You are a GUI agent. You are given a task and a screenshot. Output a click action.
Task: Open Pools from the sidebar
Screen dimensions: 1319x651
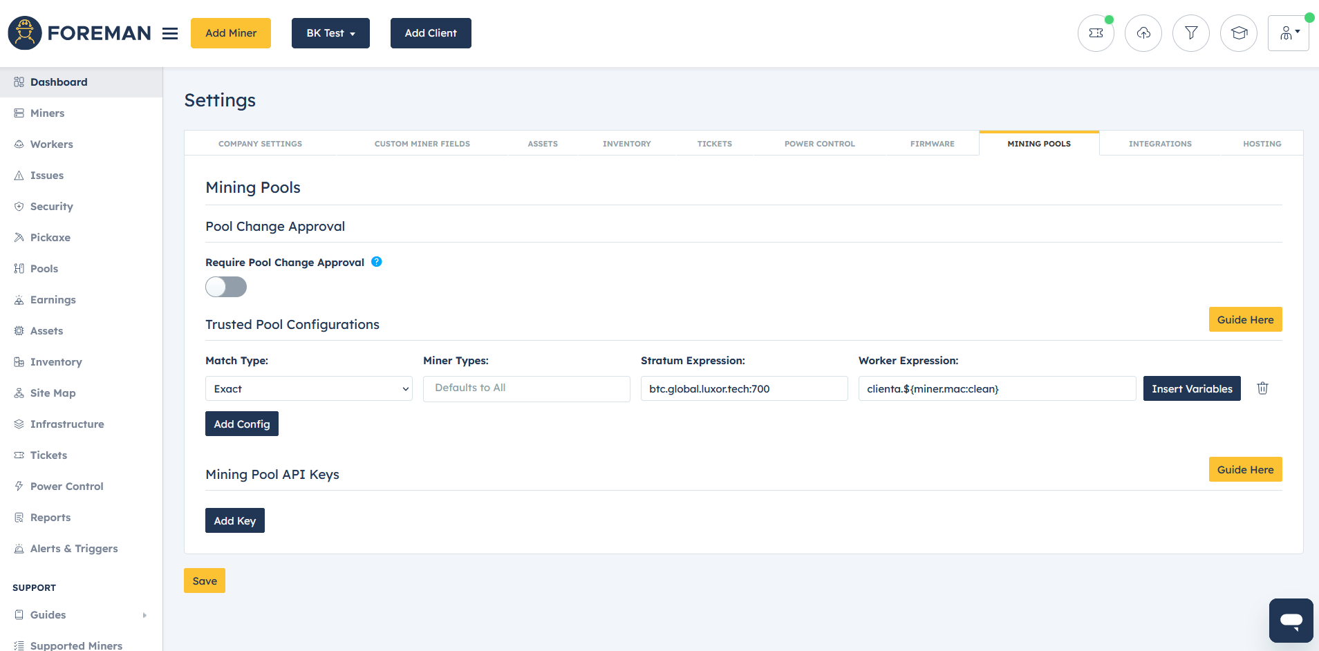pyautogui.click(x=44, y=268)
